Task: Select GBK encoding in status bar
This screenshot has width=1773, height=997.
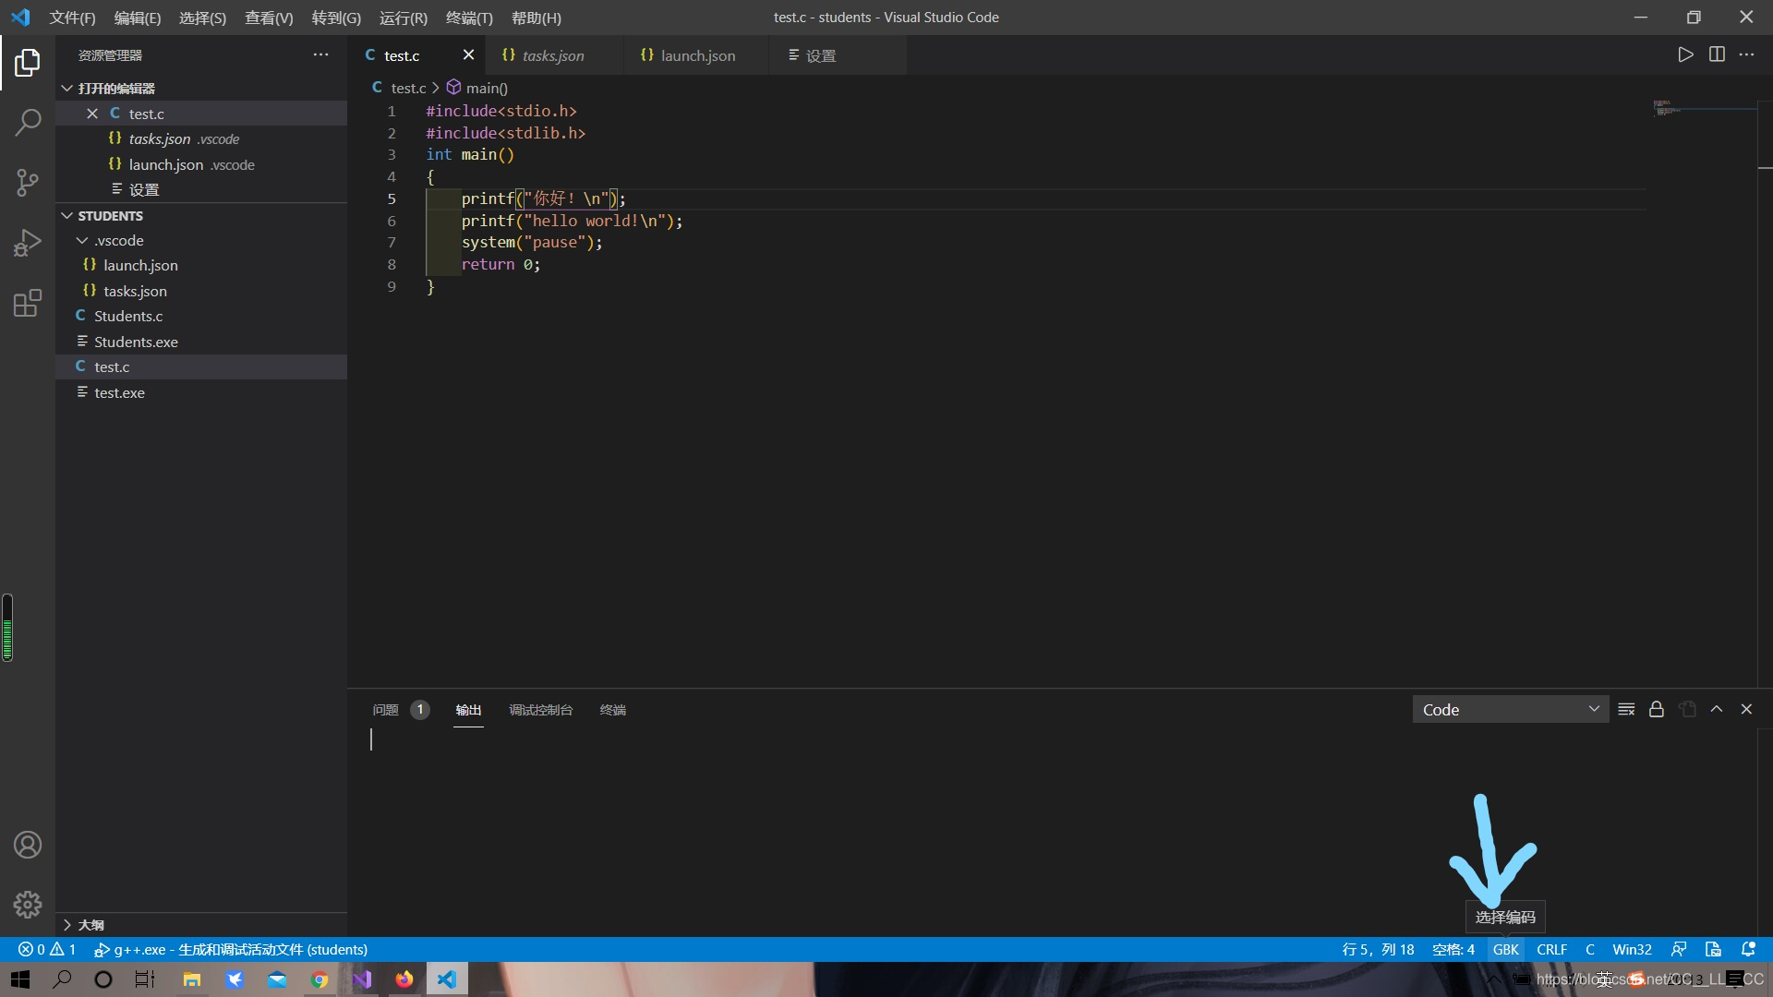Action: (x=1505, y=949)
